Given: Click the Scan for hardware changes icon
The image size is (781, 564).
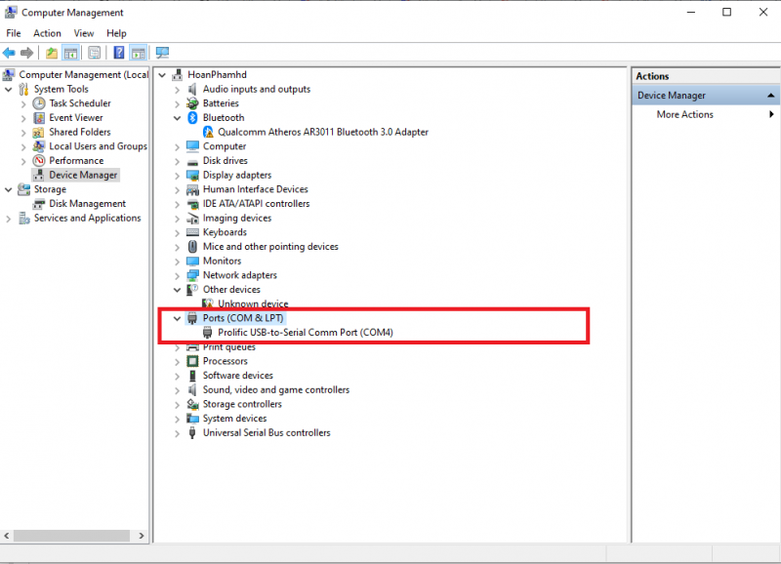Looking at the screenshot, I should tap(162, 53).
